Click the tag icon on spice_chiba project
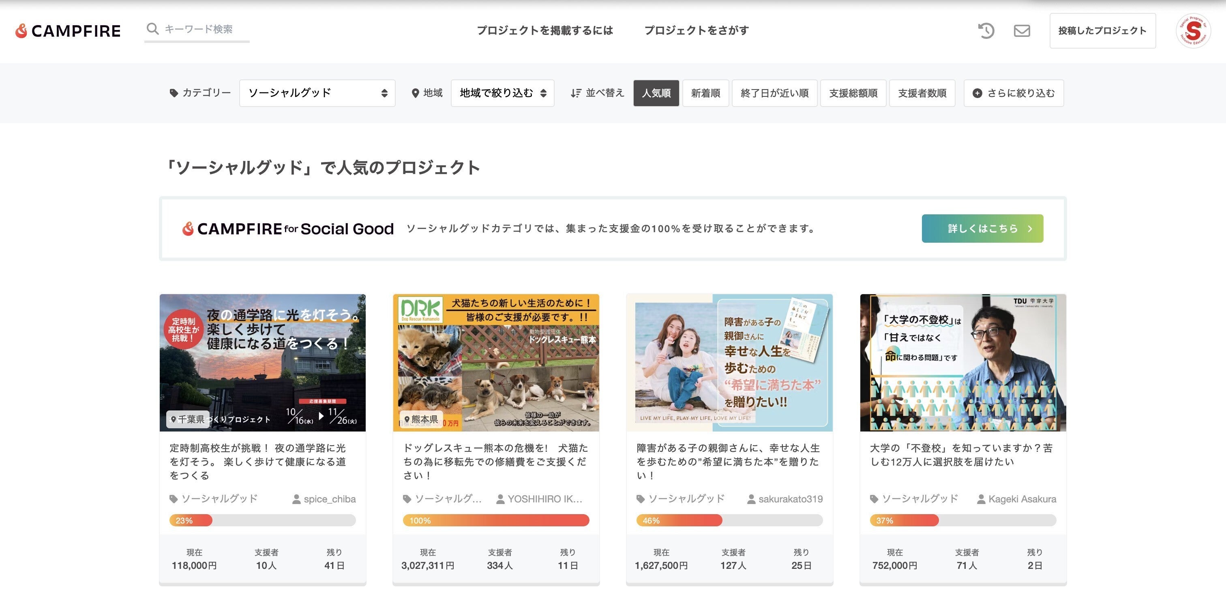The width and height of the screenshot is (1226, 611). (174, 499)
